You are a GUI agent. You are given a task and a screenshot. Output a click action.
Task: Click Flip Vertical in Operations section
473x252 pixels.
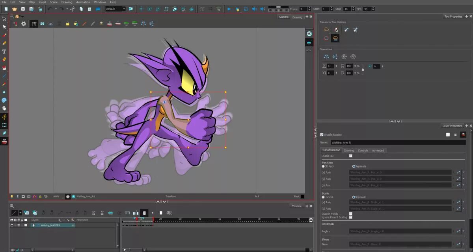pyautogui.click(x=335, y=57)
